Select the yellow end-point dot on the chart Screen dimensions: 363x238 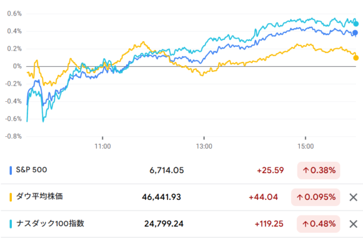[356, 58]
